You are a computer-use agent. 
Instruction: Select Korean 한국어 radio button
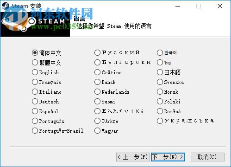pos(160,53)
